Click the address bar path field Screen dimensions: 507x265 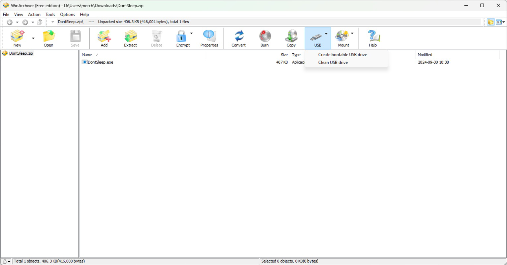[269, 22]
